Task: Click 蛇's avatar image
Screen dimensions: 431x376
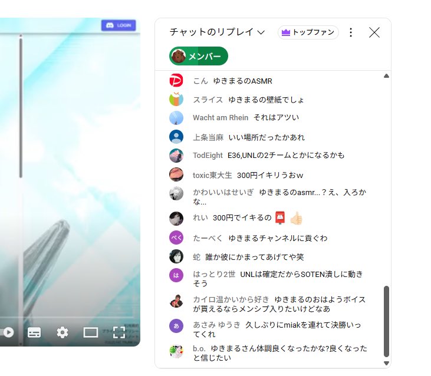Action: [176, 256]
